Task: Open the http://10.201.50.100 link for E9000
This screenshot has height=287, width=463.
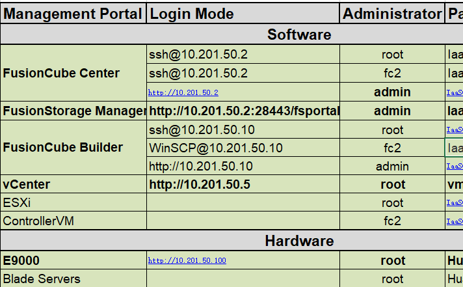Action: (x=187, y=261)
